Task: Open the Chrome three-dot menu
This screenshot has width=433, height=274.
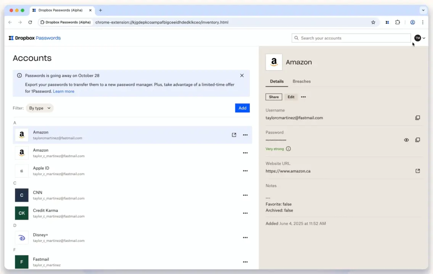Action: (423, 22)
